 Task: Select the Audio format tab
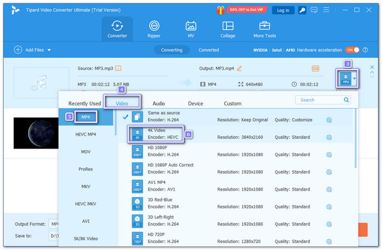(159, 104)
